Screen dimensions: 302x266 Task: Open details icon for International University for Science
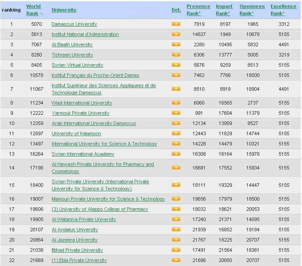point(176,144)
